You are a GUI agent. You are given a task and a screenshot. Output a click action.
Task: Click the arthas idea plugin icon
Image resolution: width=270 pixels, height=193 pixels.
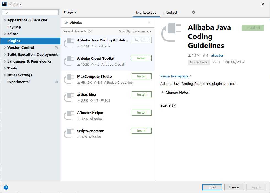click(69, 97)
